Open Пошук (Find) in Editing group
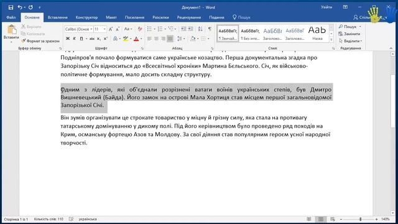The width and height of the screenshot is (398, 224). click(349, 27)
